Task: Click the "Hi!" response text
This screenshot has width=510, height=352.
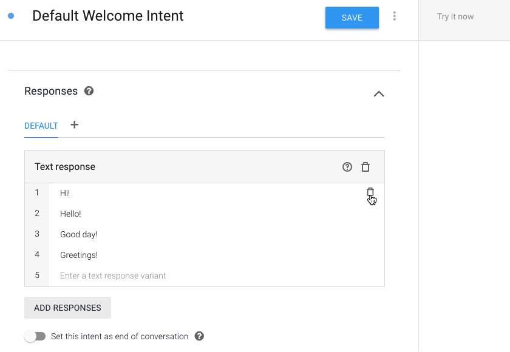Action: tap(65, 193)
